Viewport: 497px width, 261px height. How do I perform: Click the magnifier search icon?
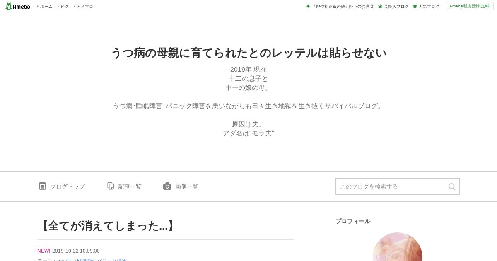(x=452, y=186)
